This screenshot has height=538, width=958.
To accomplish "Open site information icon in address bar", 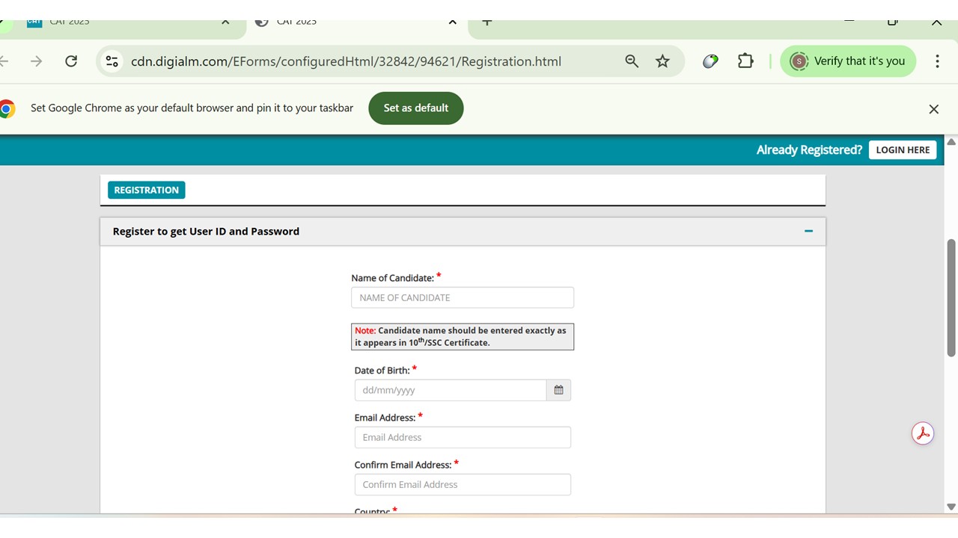I will click(x=112, y=61).
